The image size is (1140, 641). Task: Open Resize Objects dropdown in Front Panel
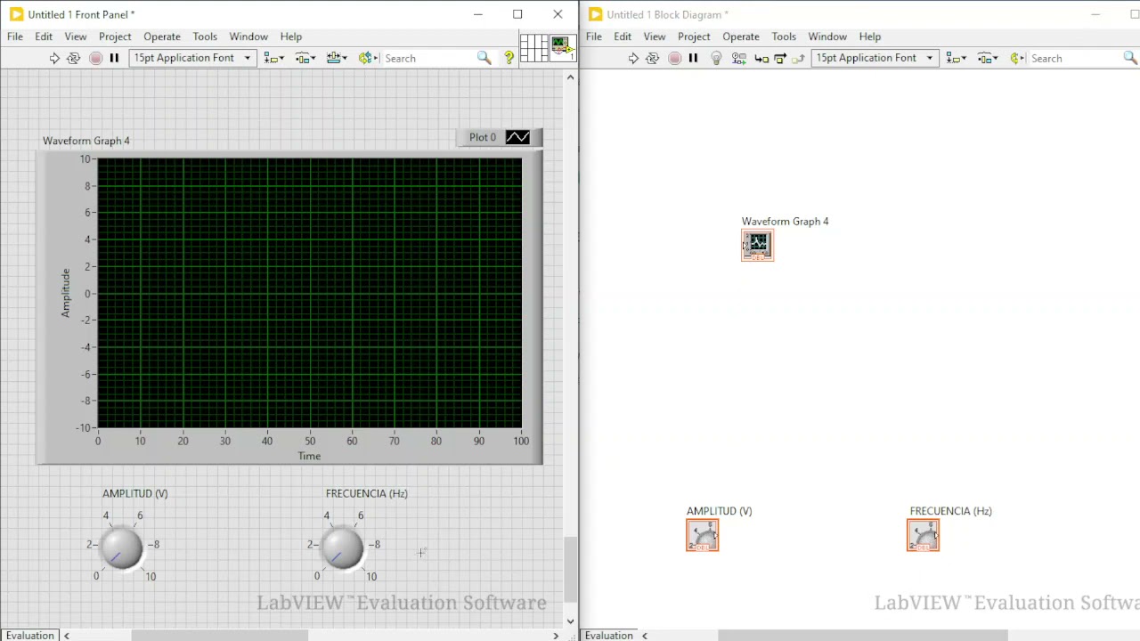pos(337,58)
